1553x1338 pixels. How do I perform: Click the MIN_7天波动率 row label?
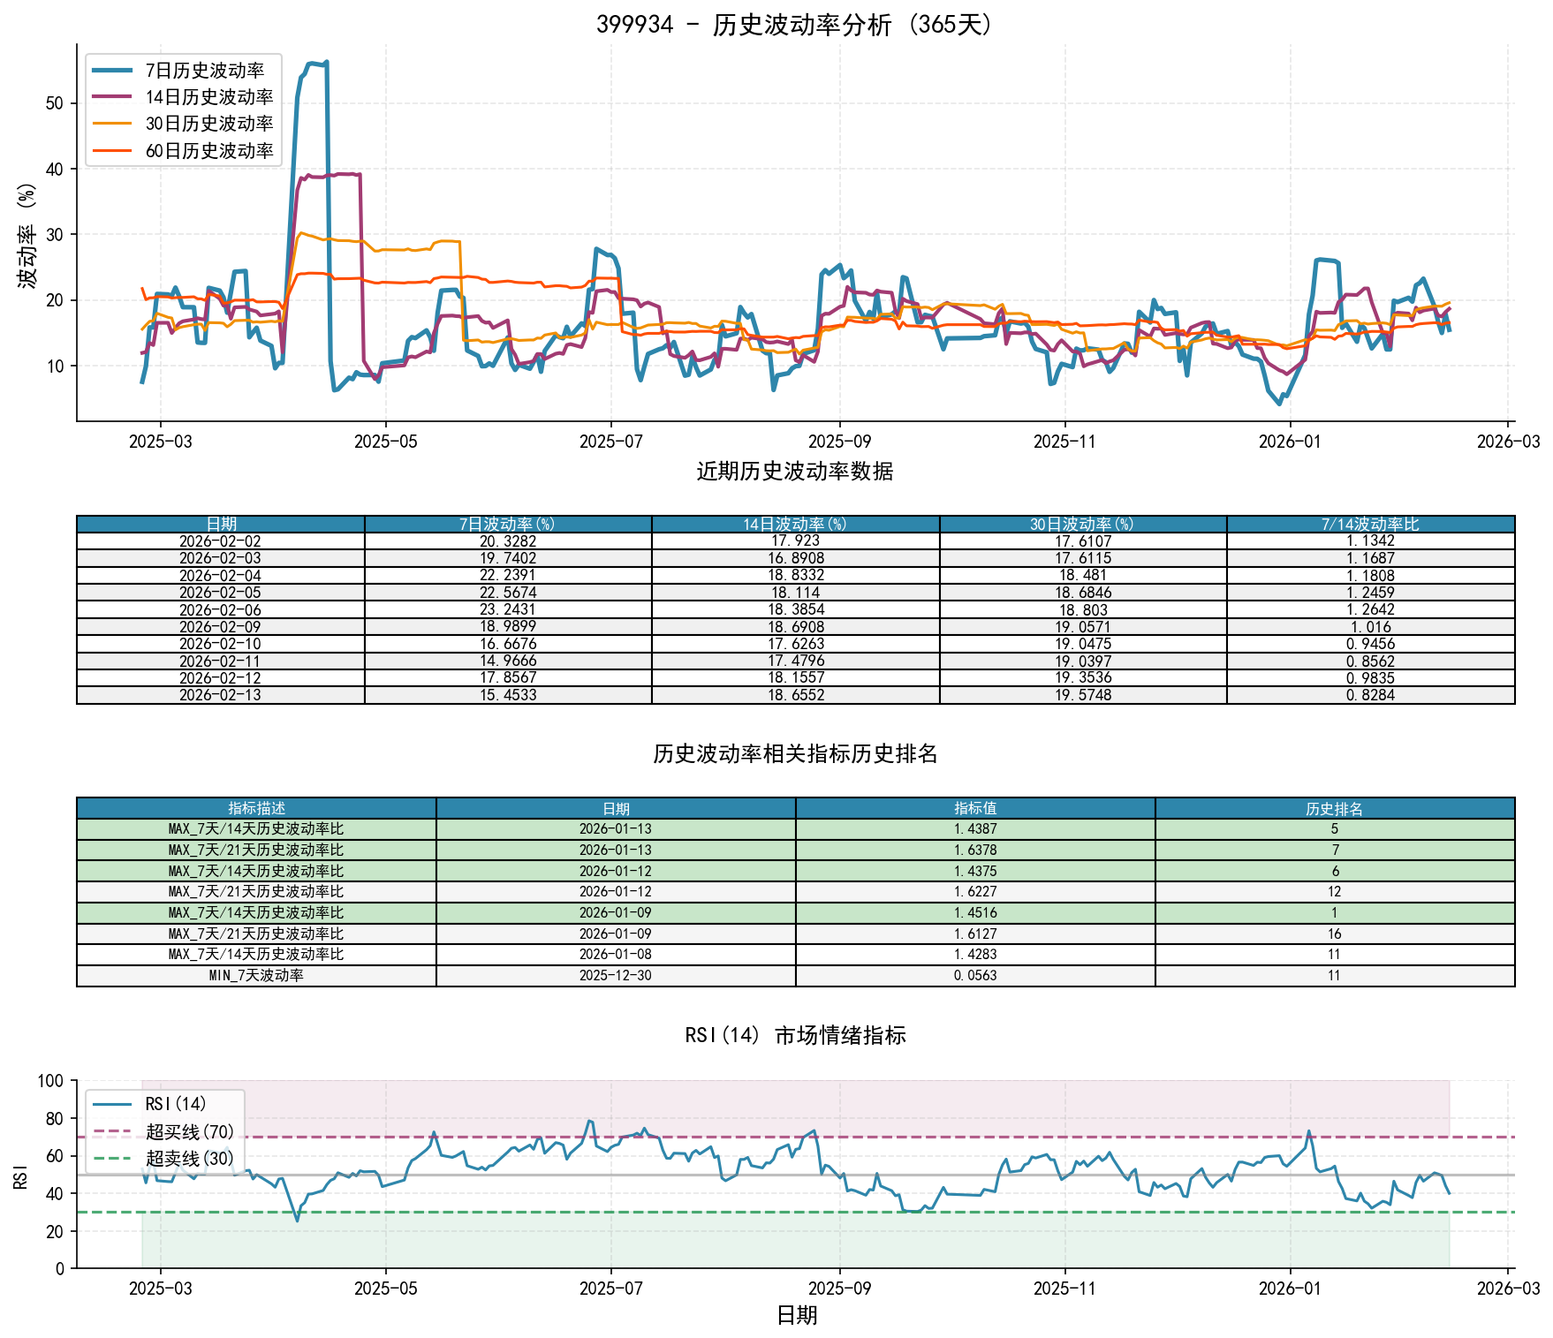[256, 976]
